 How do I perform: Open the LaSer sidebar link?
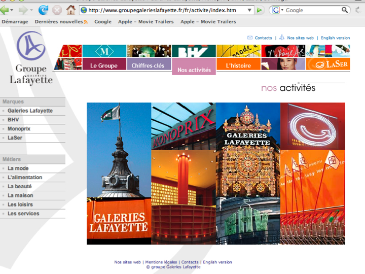(x=15, y=138)
